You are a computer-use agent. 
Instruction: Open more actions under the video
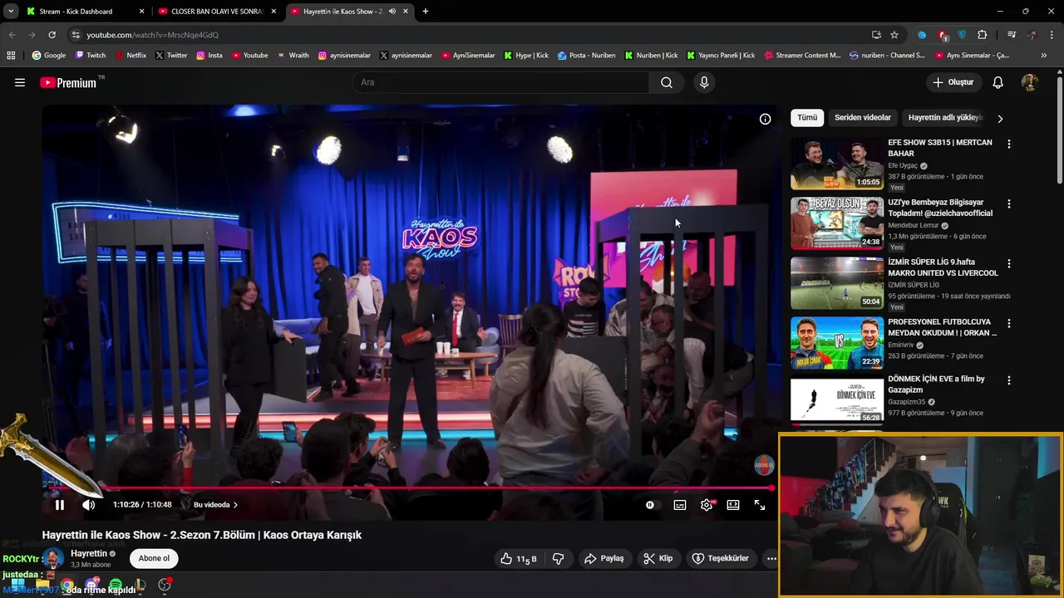pos(771,558)
